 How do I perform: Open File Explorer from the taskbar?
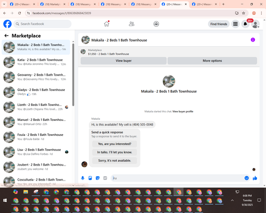coord(26,192)
